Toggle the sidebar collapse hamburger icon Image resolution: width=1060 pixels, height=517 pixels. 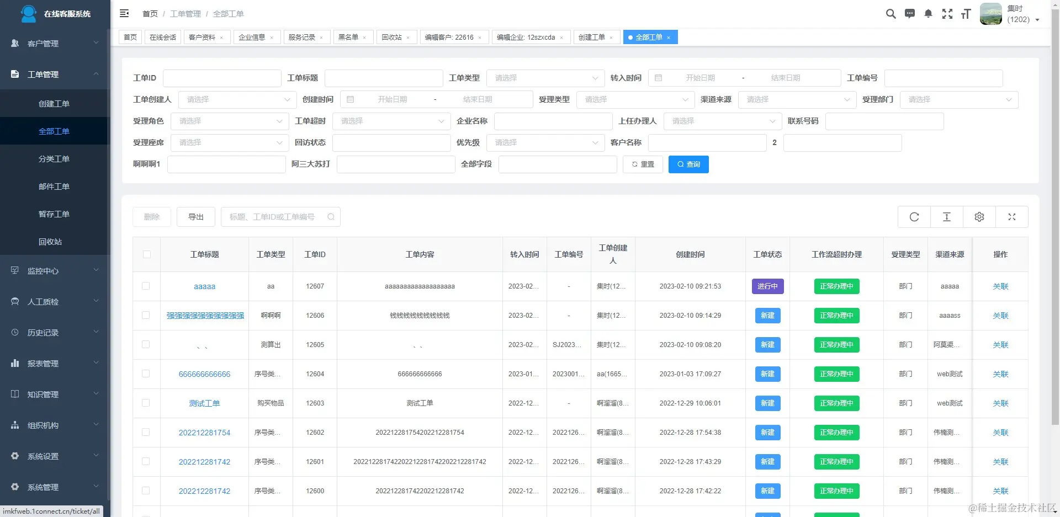click(124, 13)
